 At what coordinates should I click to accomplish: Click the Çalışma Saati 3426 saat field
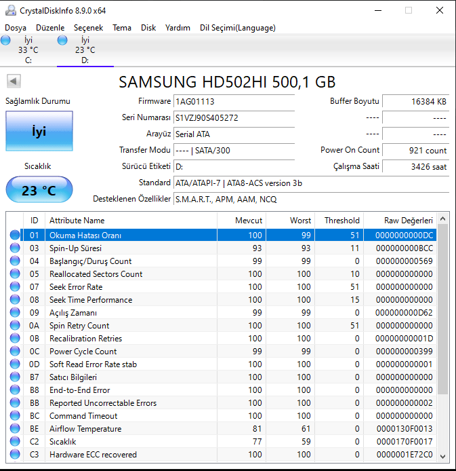(415, 166)
